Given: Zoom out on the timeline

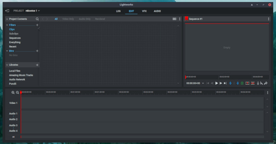Looking at the screenshot, I should tap(17, 92).
